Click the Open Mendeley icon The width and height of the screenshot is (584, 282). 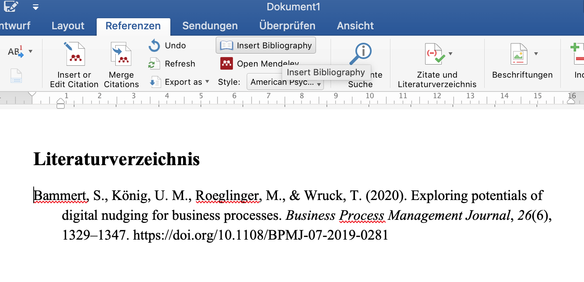click(x=226, y=63)
